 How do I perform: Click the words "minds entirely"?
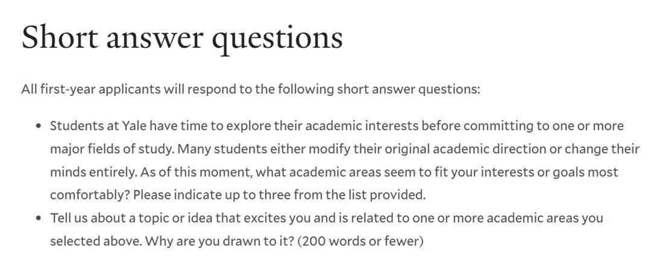[93, 172]
